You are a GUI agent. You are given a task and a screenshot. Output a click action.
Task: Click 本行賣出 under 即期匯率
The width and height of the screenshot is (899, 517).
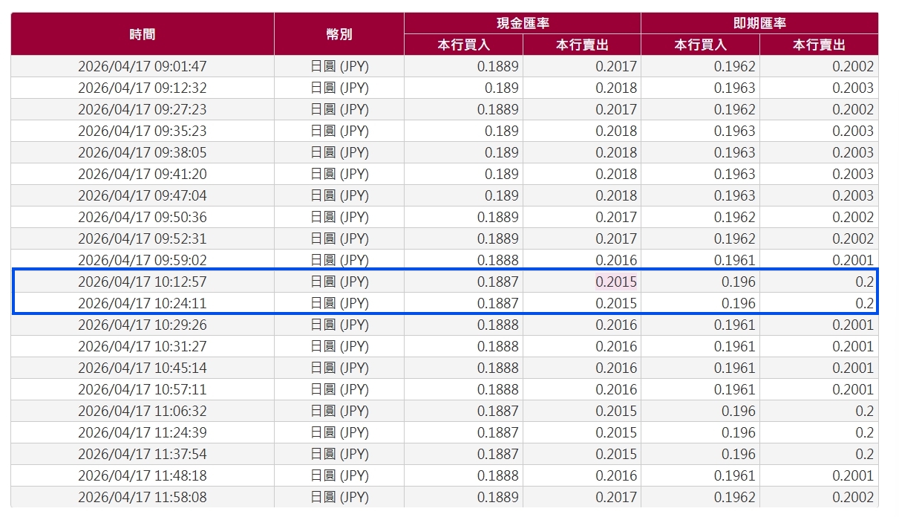coord(819,45)
